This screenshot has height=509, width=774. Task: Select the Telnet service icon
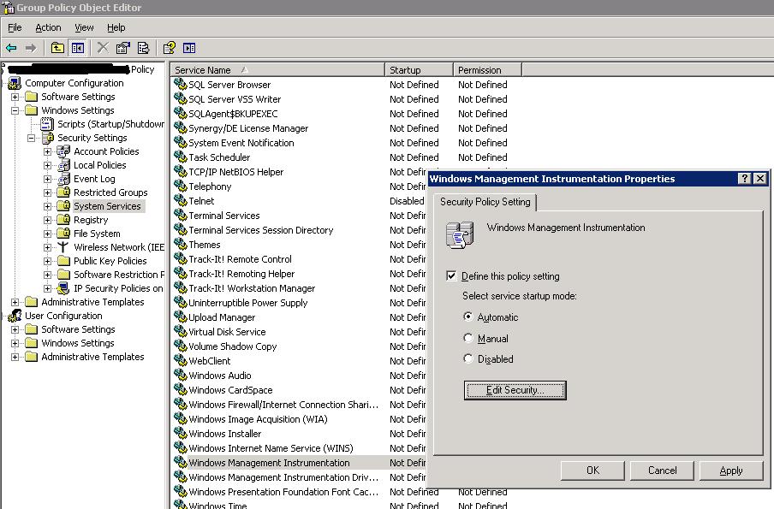[x=179, y=200]
